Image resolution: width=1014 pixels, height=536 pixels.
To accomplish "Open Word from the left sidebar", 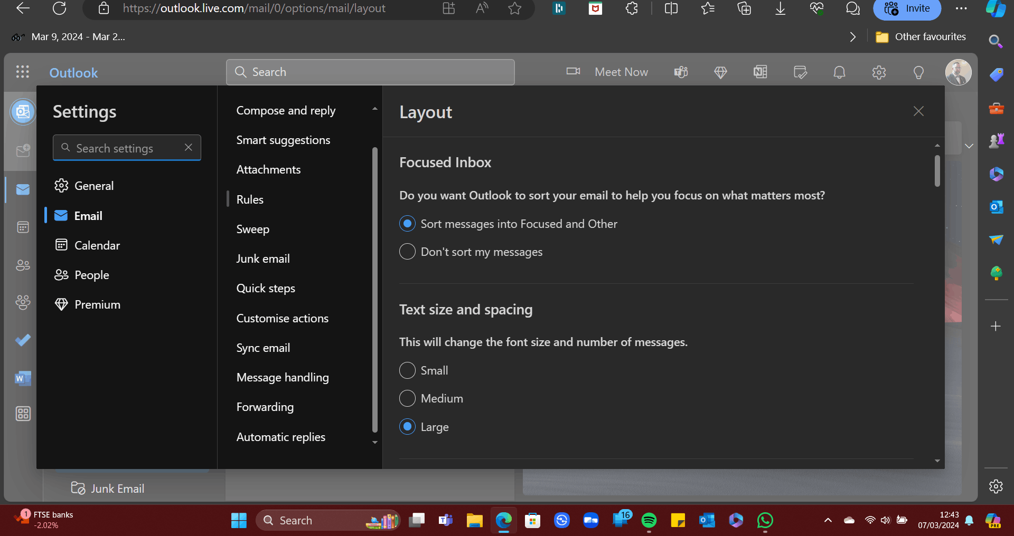I will click(23, 378).
